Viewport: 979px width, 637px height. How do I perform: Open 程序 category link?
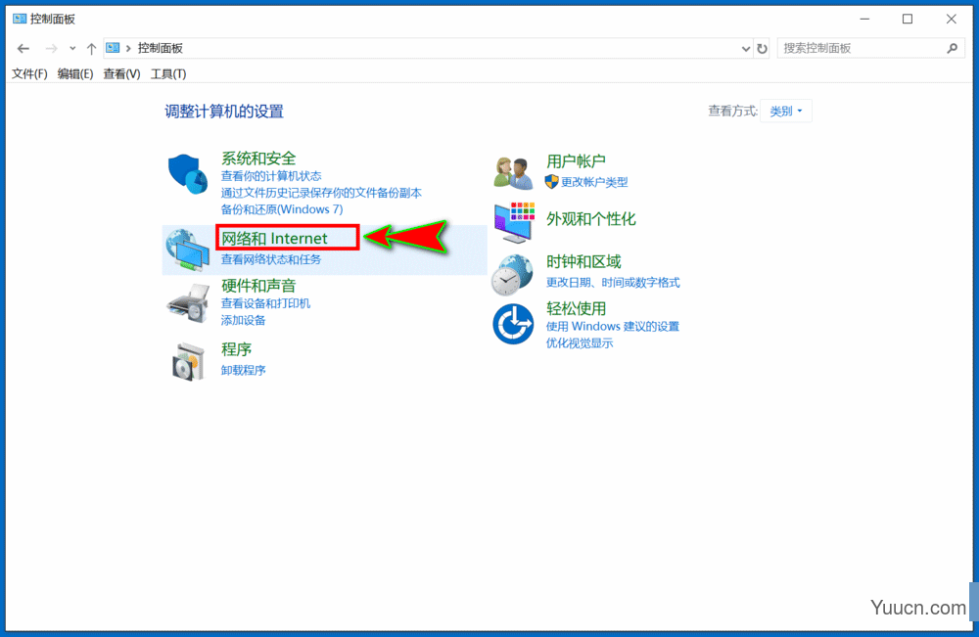tap(236, 349)
